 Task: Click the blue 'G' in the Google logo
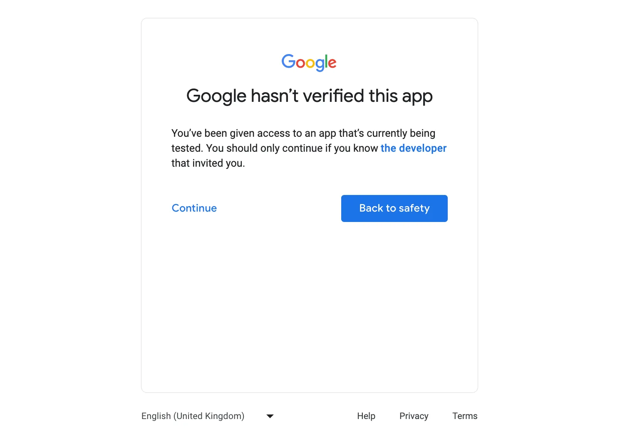tap(288, 62)
